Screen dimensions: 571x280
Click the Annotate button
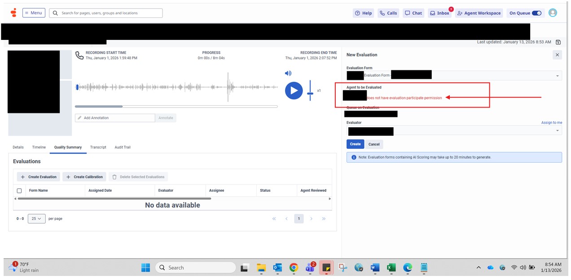point(166,118)
